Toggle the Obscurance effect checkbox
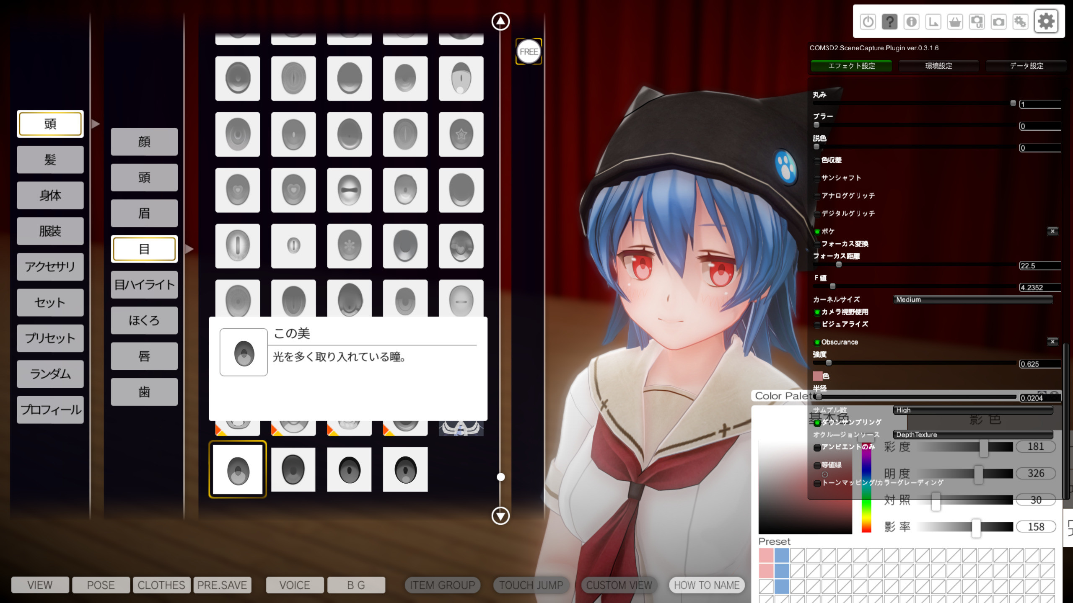The width and height of the screenshot is (1073, 603). click(x=817, y=343)
